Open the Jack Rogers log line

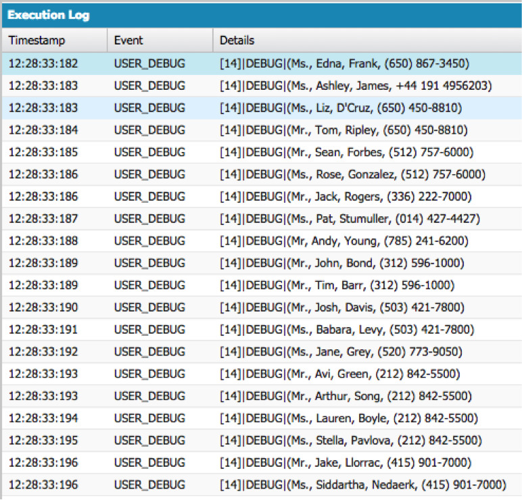(x=262, y=197)
